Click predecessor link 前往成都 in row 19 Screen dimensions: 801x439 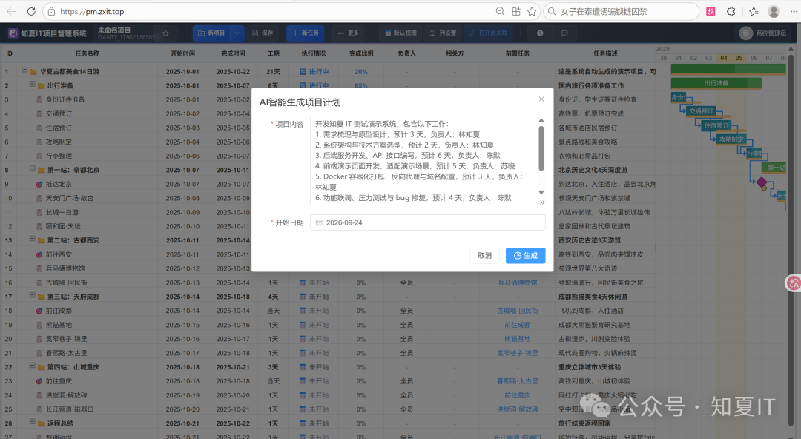tap(518, 325)
